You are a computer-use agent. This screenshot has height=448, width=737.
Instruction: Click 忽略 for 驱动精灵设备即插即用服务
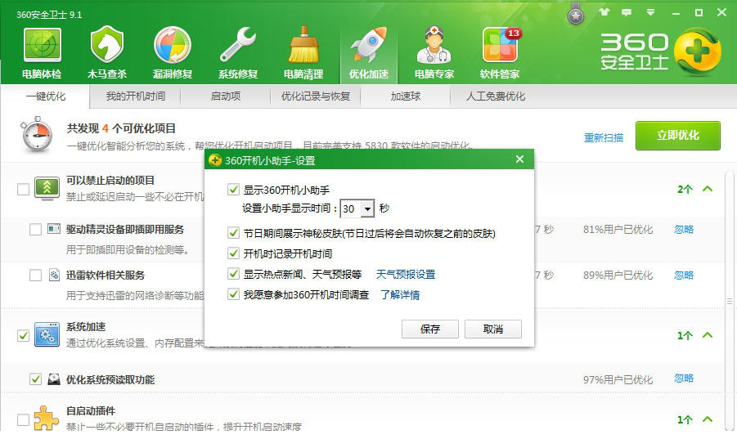click(x=684, y=229)
